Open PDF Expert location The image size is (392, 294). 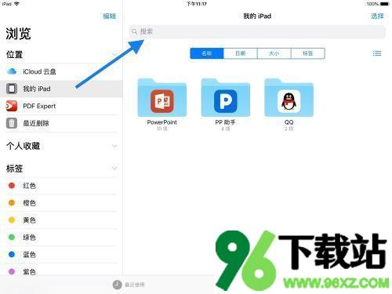[x=61, y=106]
